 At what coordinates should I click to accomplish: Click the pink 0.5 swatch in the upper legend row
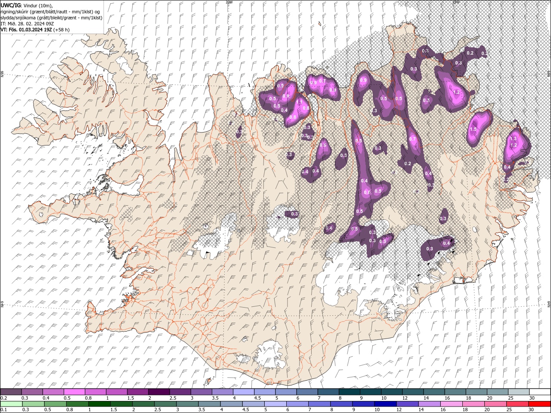pos(74,391)
